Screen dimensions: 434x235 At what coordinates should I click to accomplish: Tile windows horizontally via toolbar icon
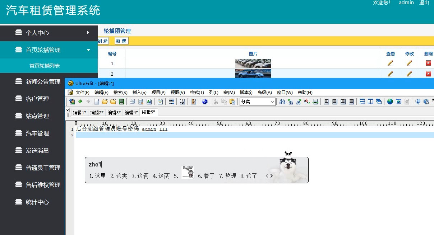coord(363,102)
